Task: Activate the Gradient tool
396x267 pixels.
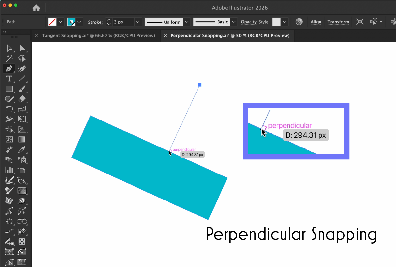Action: (x=22, y=139)
